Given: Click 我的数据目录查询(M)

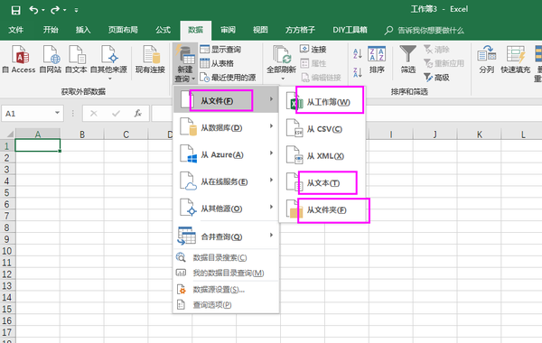Looking at the screenshot, I should 226,273.
